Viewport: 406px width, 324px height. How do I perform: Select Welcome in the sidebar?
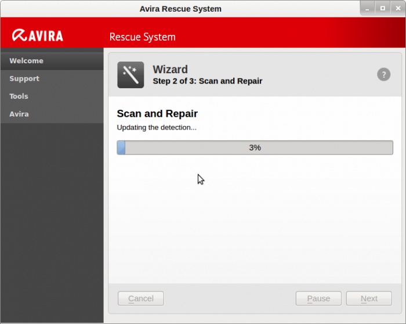(x=52, y=60)
